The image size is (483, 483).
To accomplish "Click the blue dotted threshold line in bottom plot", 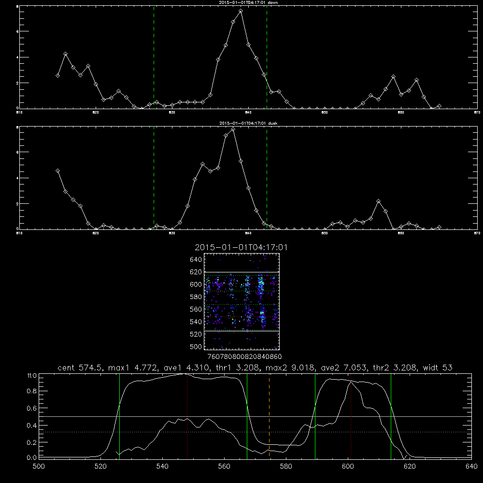I will (x=255, y=432).
